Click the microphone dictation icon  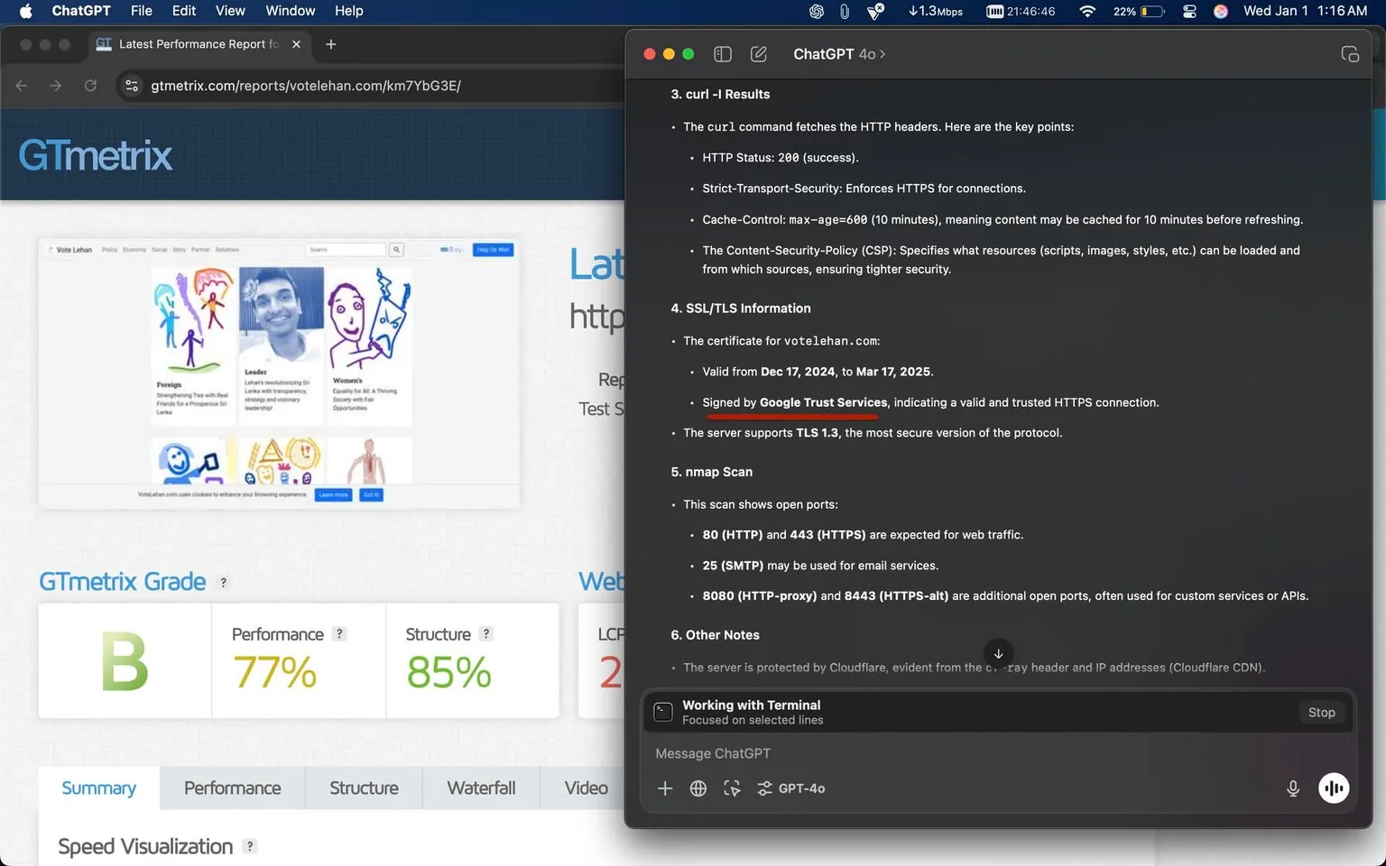pyautogui.click(x=1292, y=788)
